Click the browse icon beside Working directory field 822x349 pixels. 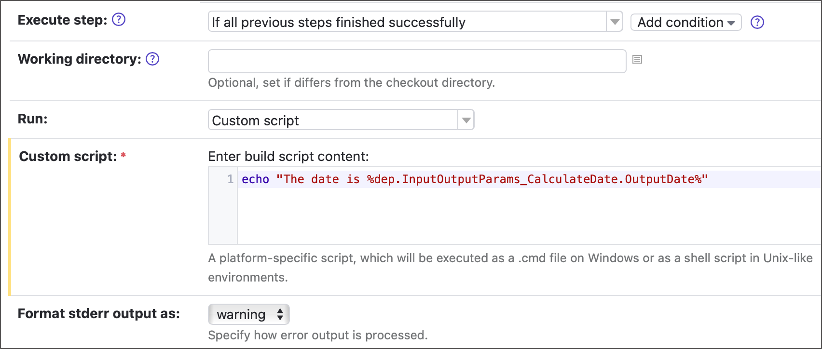(637, 59)
